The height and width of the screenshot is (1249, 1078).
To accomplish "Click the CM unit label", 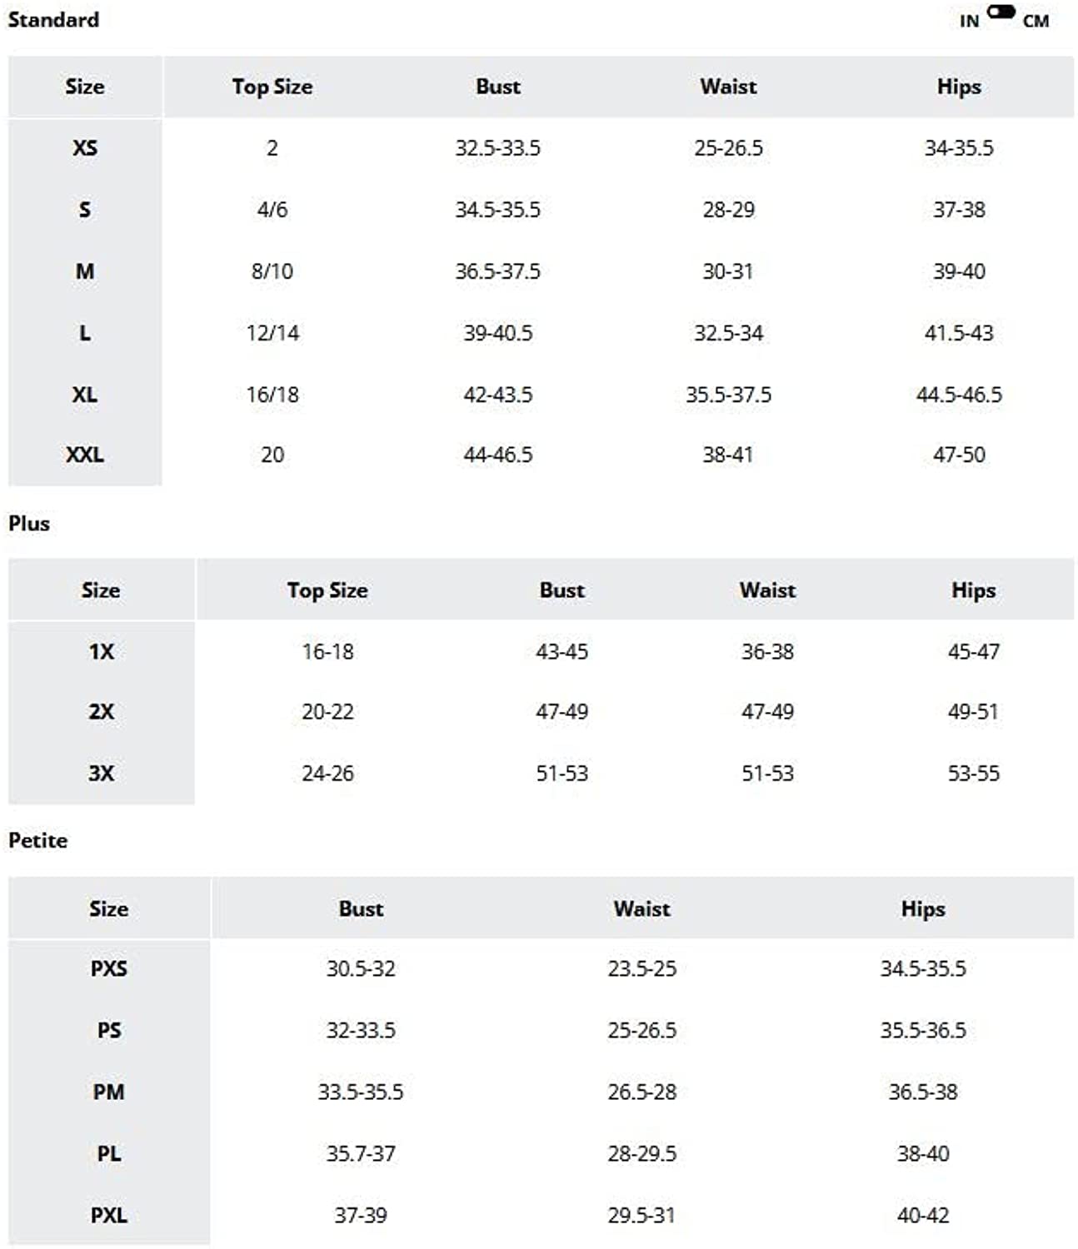I will (1036, 22).
